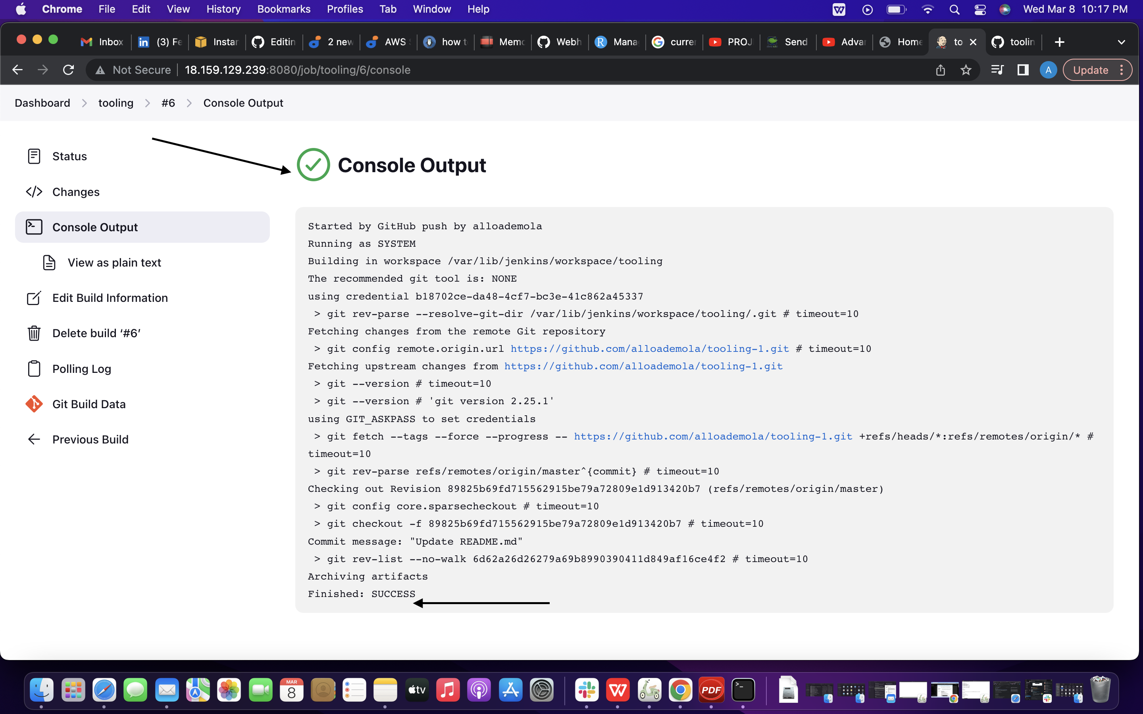Open the Bookmarks menu
Screen dimensions: 1143x714
tap(283, 9)
